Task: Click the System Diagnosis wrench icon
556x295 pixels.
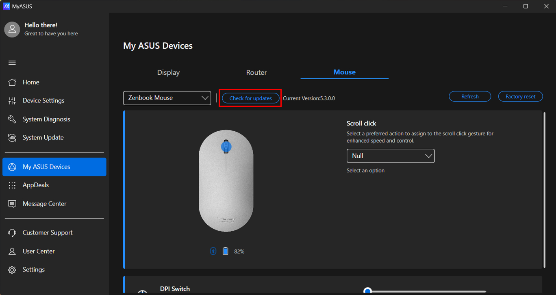Action: 12,119
